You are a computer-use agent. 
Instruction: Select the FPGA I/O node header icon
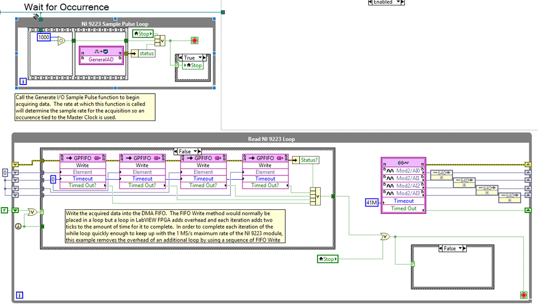[403, 162]
